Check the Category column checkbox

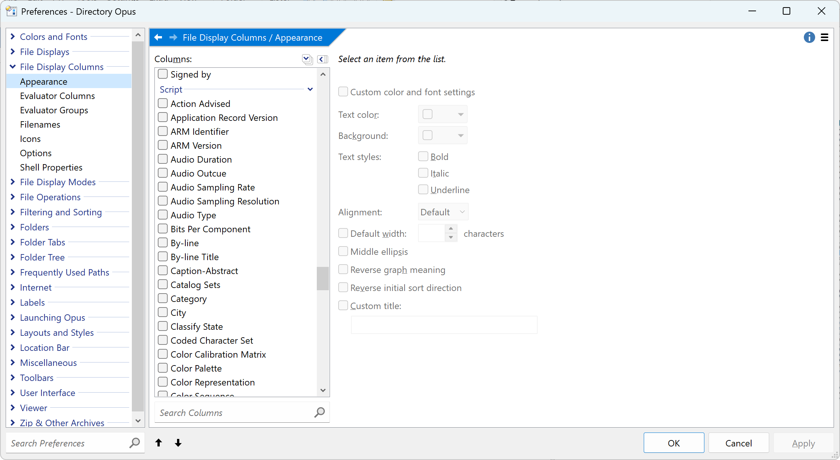163,299
